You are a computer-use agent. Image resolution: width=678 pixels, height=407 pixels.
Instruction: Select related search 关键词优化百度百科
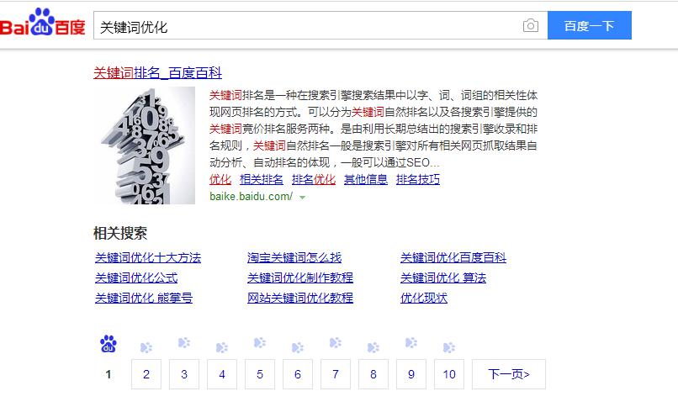453,258
